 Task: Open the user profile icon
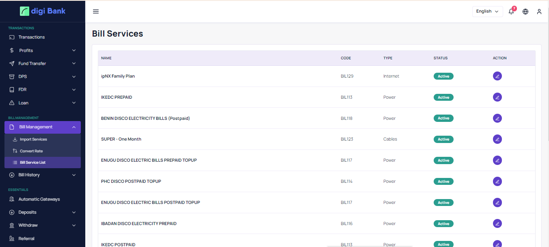(x=539, y=11)
